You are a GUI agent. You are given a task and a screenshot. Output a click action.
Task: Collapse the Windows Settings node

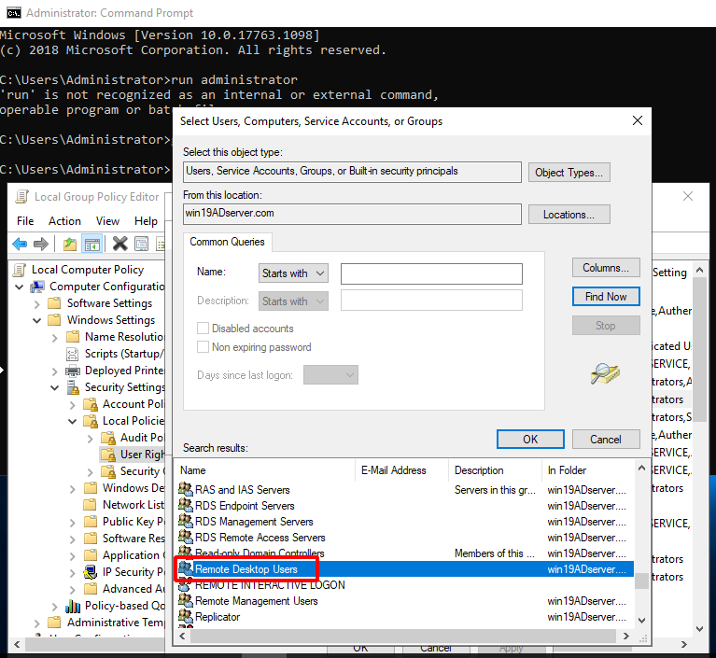37,320
